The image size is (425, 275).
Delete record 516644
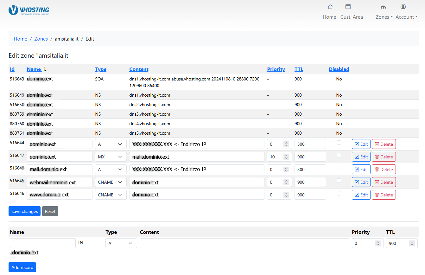(384, 144)
